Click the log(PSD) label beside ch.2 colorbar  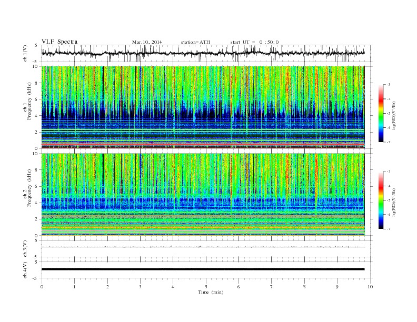pos(395,202)
